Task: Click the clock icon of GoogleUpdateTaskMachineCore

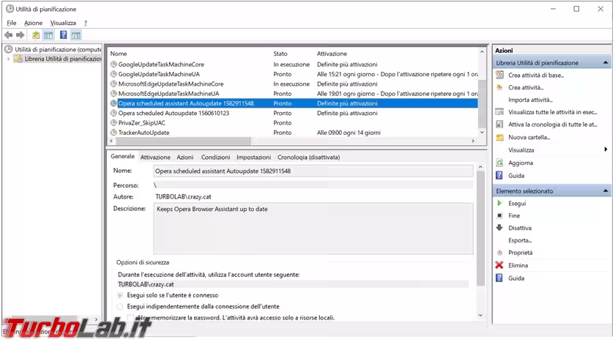Action: pos(113,64)
